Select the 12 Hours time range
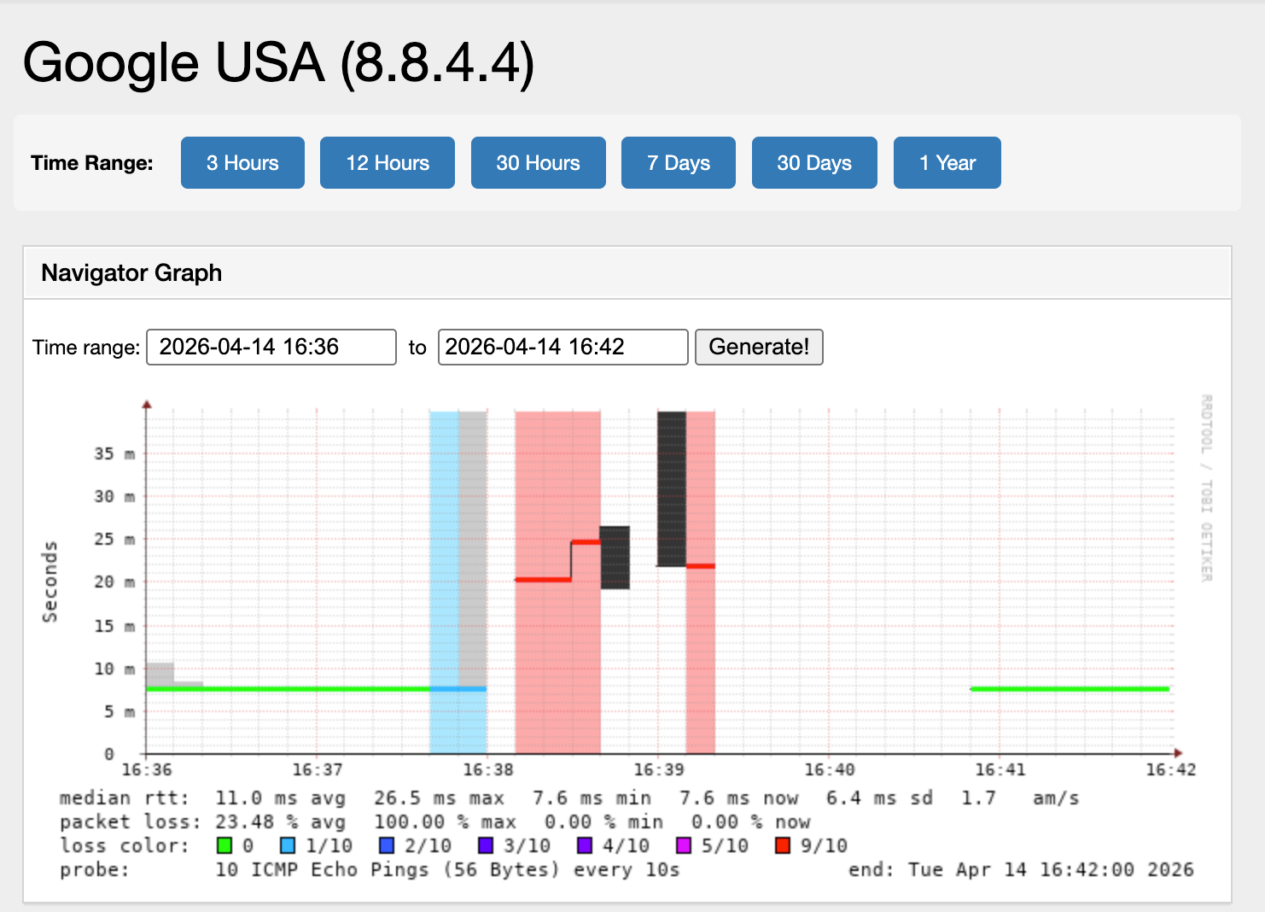This screenshot has width=1265, height=912. [387, 162]
